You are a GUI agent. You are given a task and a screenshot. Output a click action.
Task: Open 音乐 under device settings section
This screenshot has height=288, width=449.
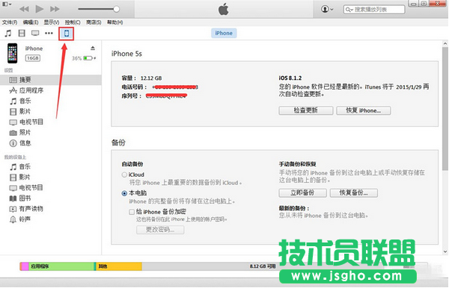click(x=20, y=101)
